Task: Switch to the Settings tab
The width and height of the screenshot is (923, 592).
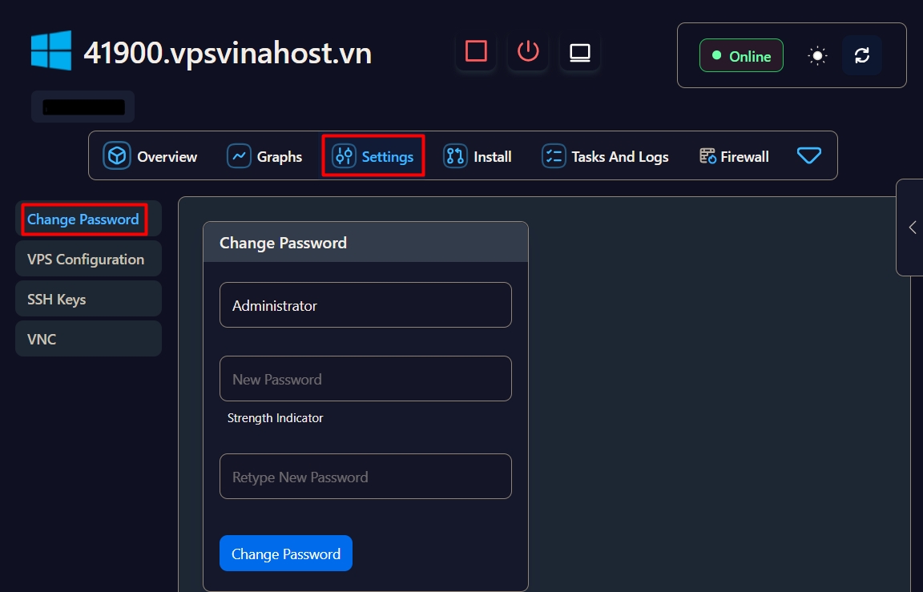Action: (373, 156)
